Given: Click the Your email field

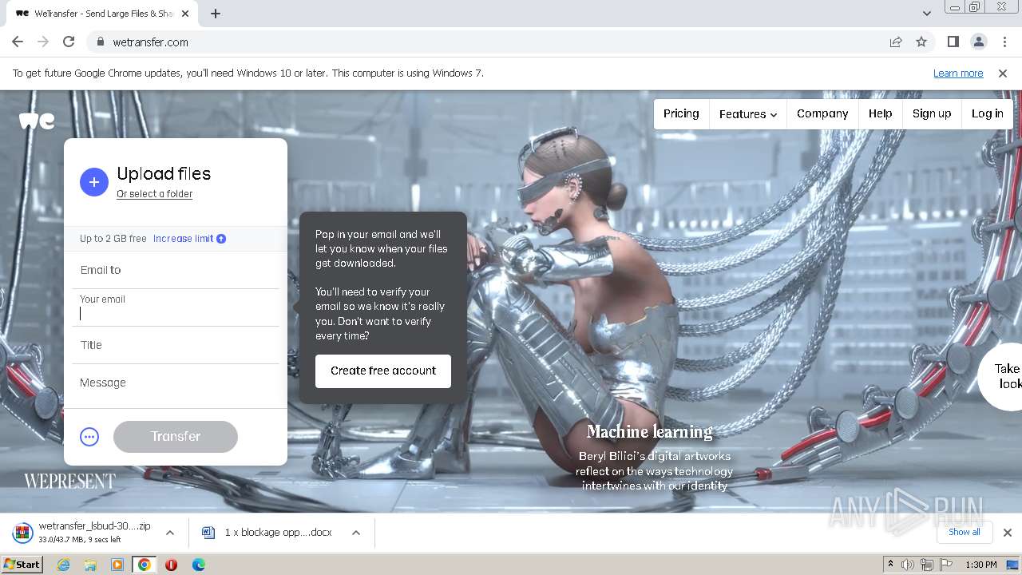Looking at the screenshot, I should [x=176, y=307].
